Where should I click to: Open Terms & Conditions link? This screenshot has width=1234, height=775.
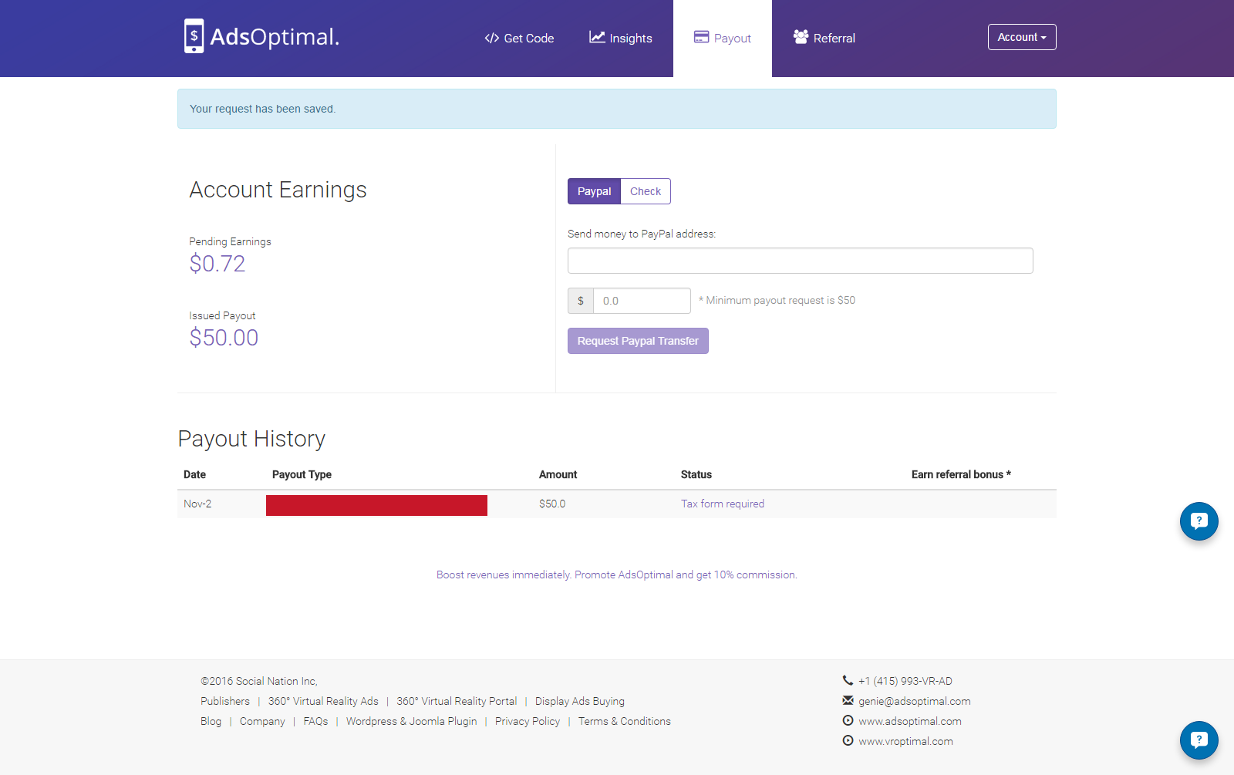(625, 721)
